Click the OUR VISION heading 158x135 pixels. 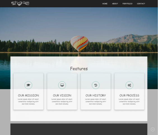[62, 95]
